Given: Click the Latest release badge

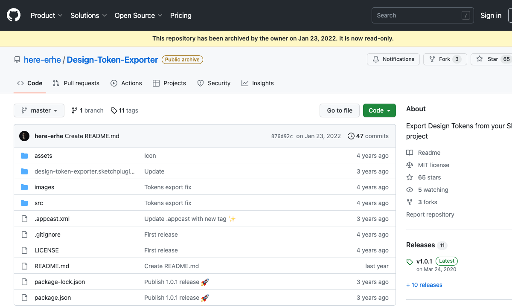Looking at the screenshot, I should click(x=446, y=261).
